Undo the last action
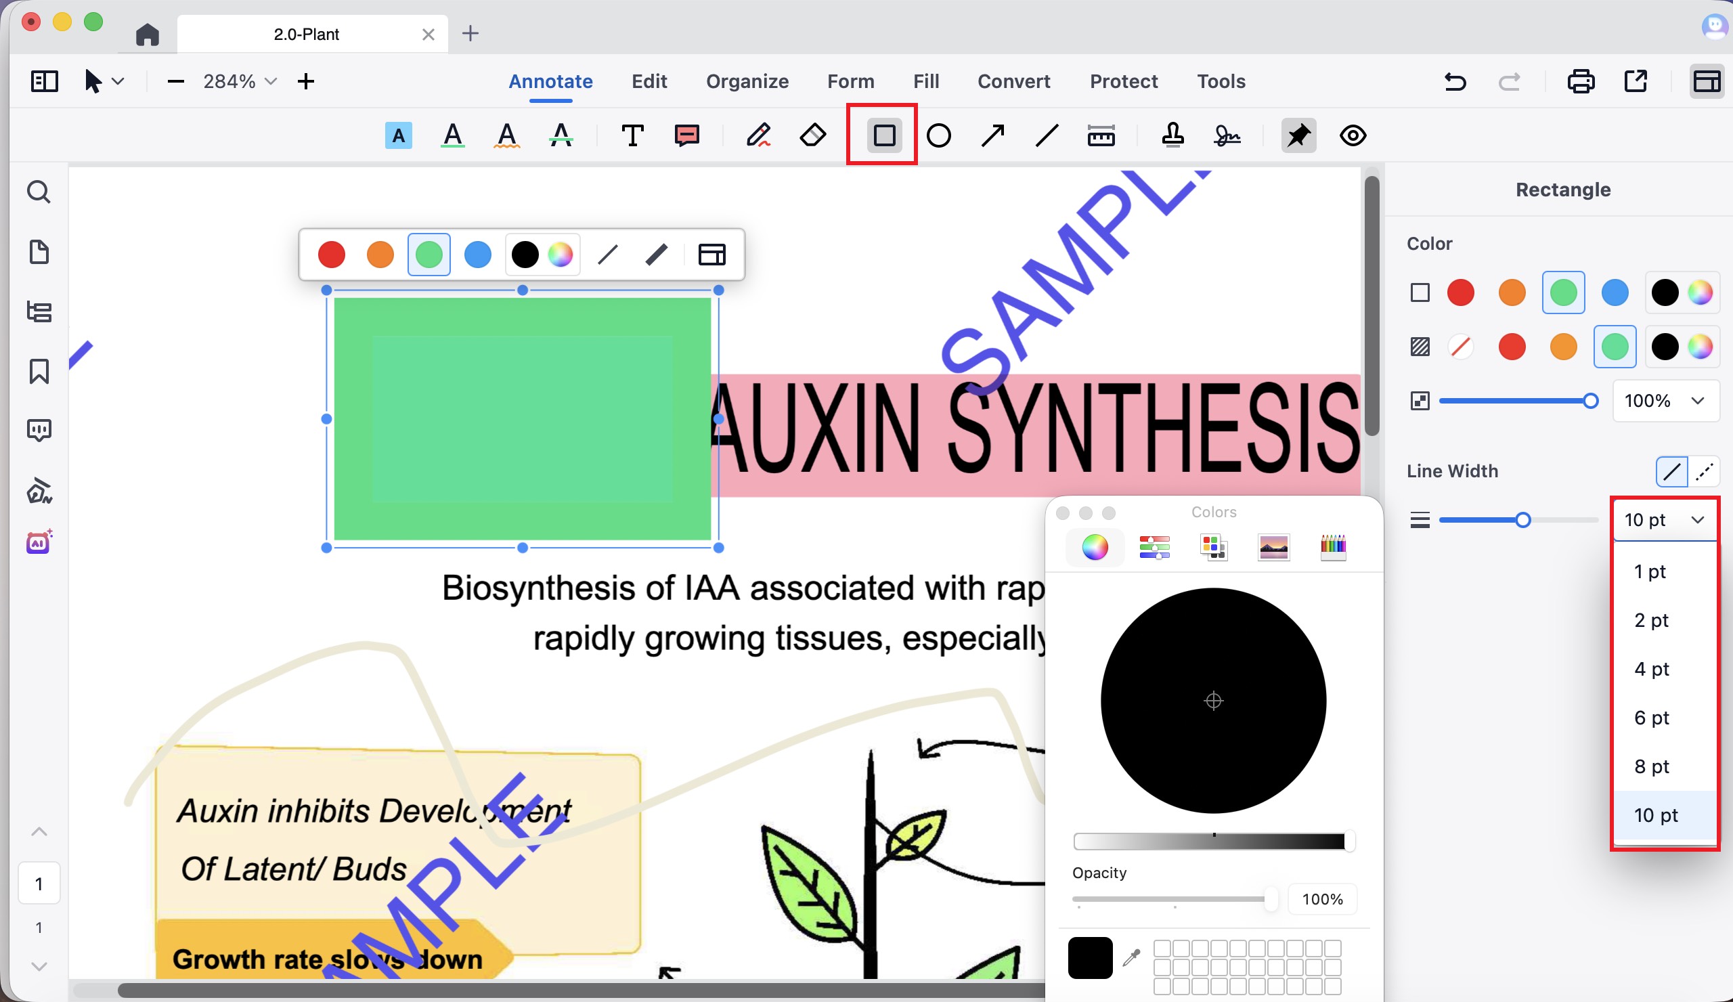 (1455, 81)
